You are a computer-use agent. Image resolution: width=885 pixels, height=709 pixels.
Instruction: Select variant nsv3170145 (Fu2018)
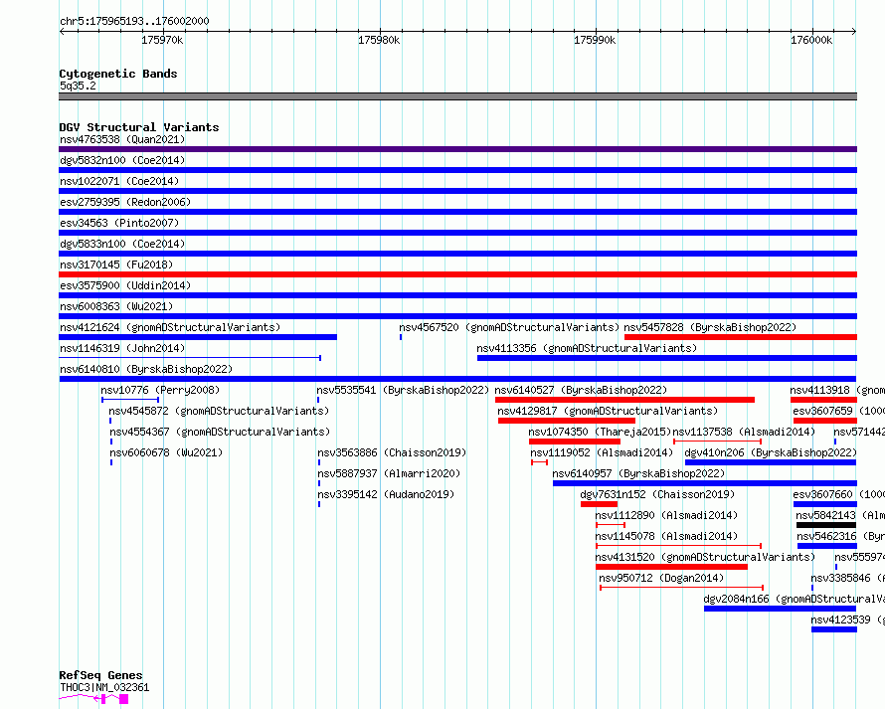(116, 265)
